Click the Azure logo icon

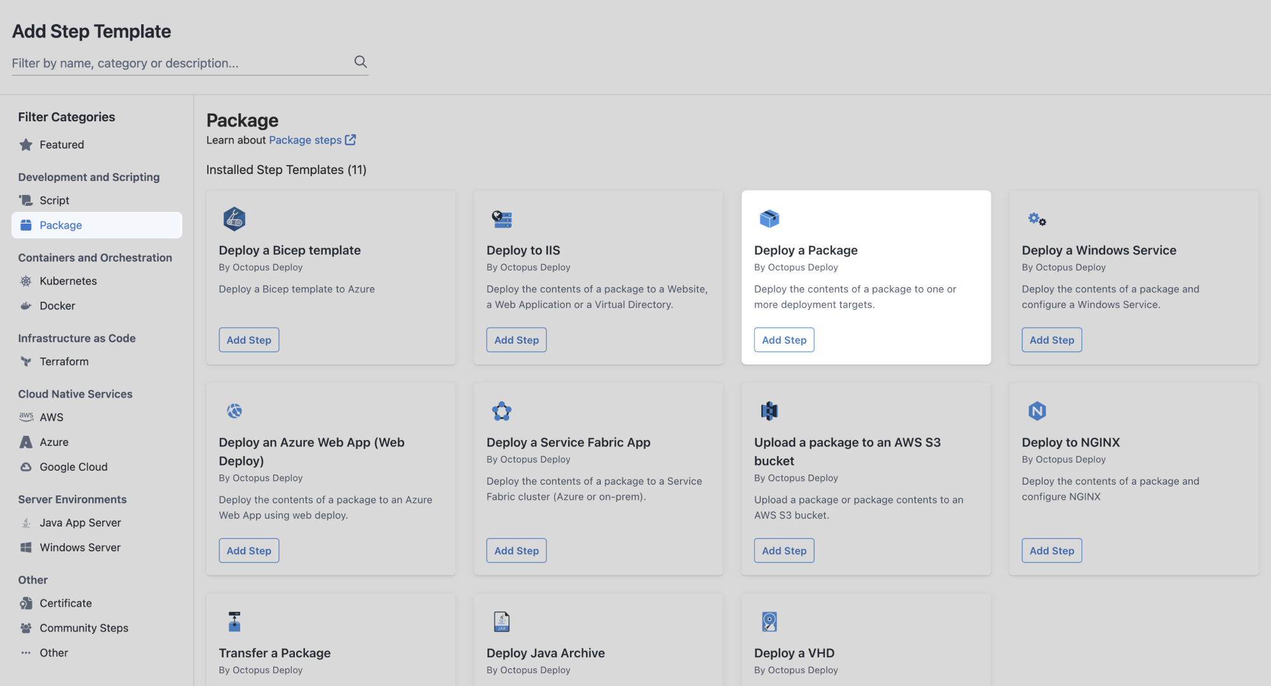pyautogui.click(x=26, y=442)
